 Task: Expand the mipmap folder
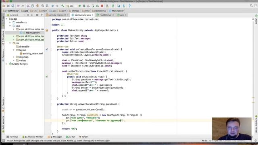point(14,57)
